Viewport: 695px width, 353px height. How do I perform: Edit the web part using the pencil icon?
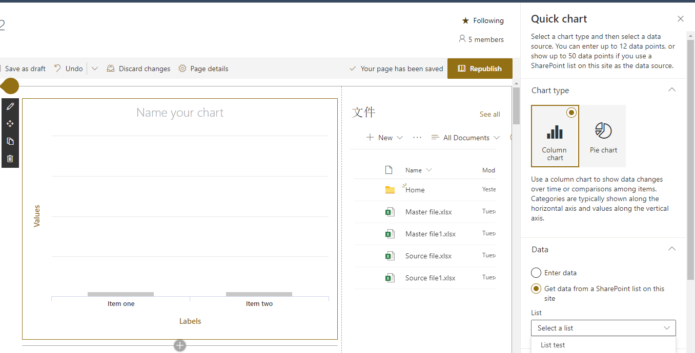click(10, 106)
